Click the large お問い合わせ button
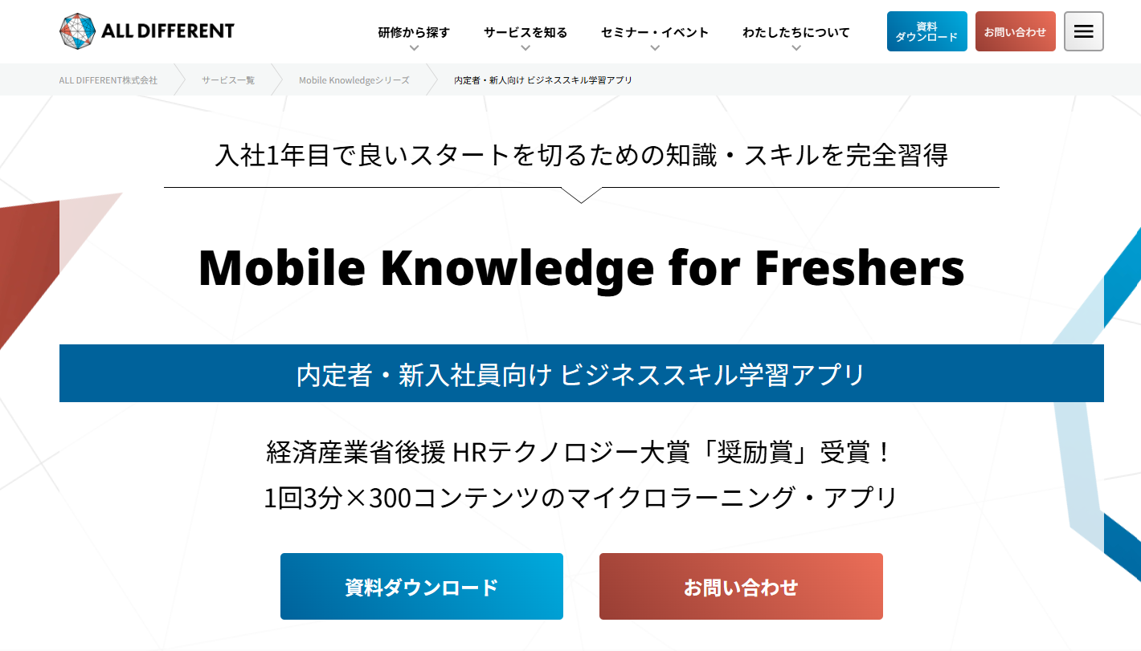The height and width of the screenshot is (651, 1141). click(741, 586)
